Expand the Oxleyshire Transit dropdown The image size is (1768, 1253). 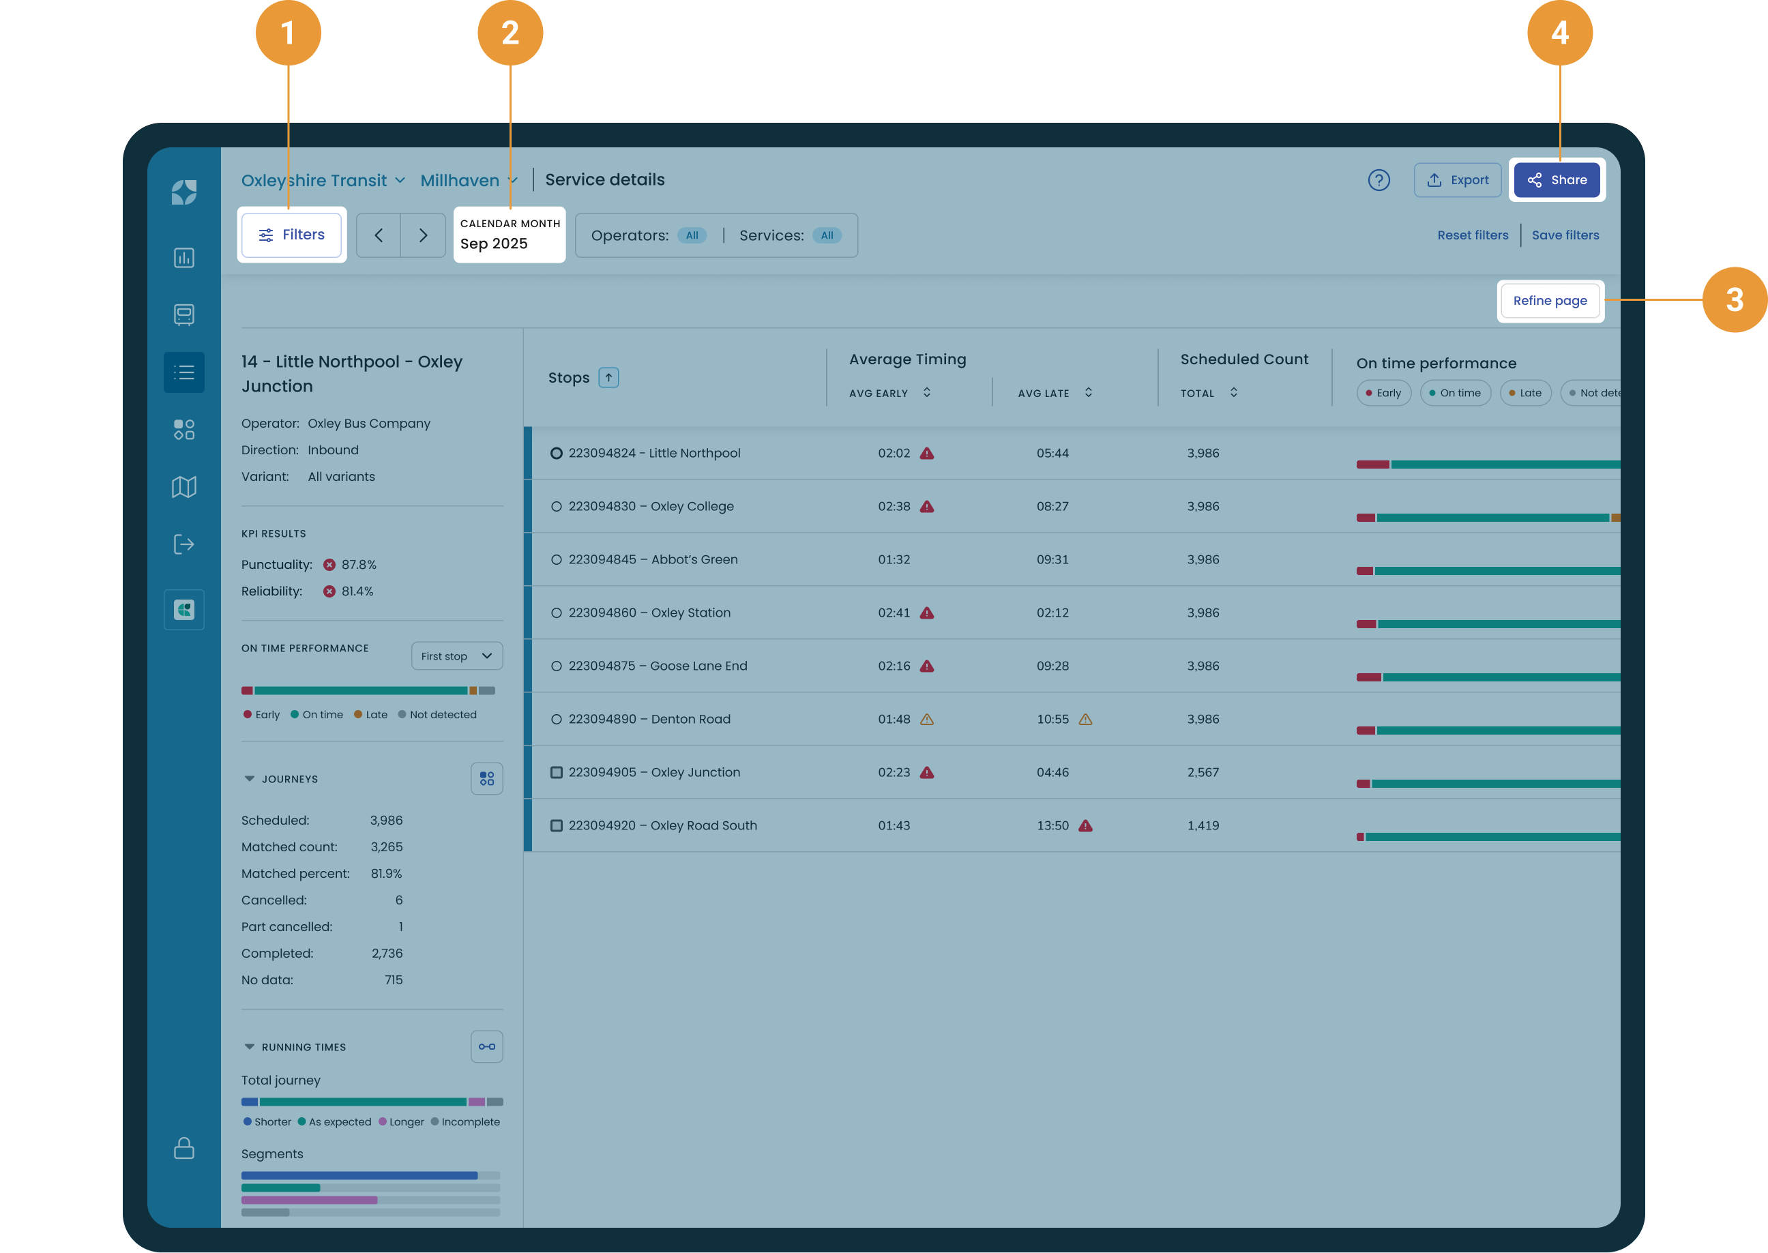323,180
